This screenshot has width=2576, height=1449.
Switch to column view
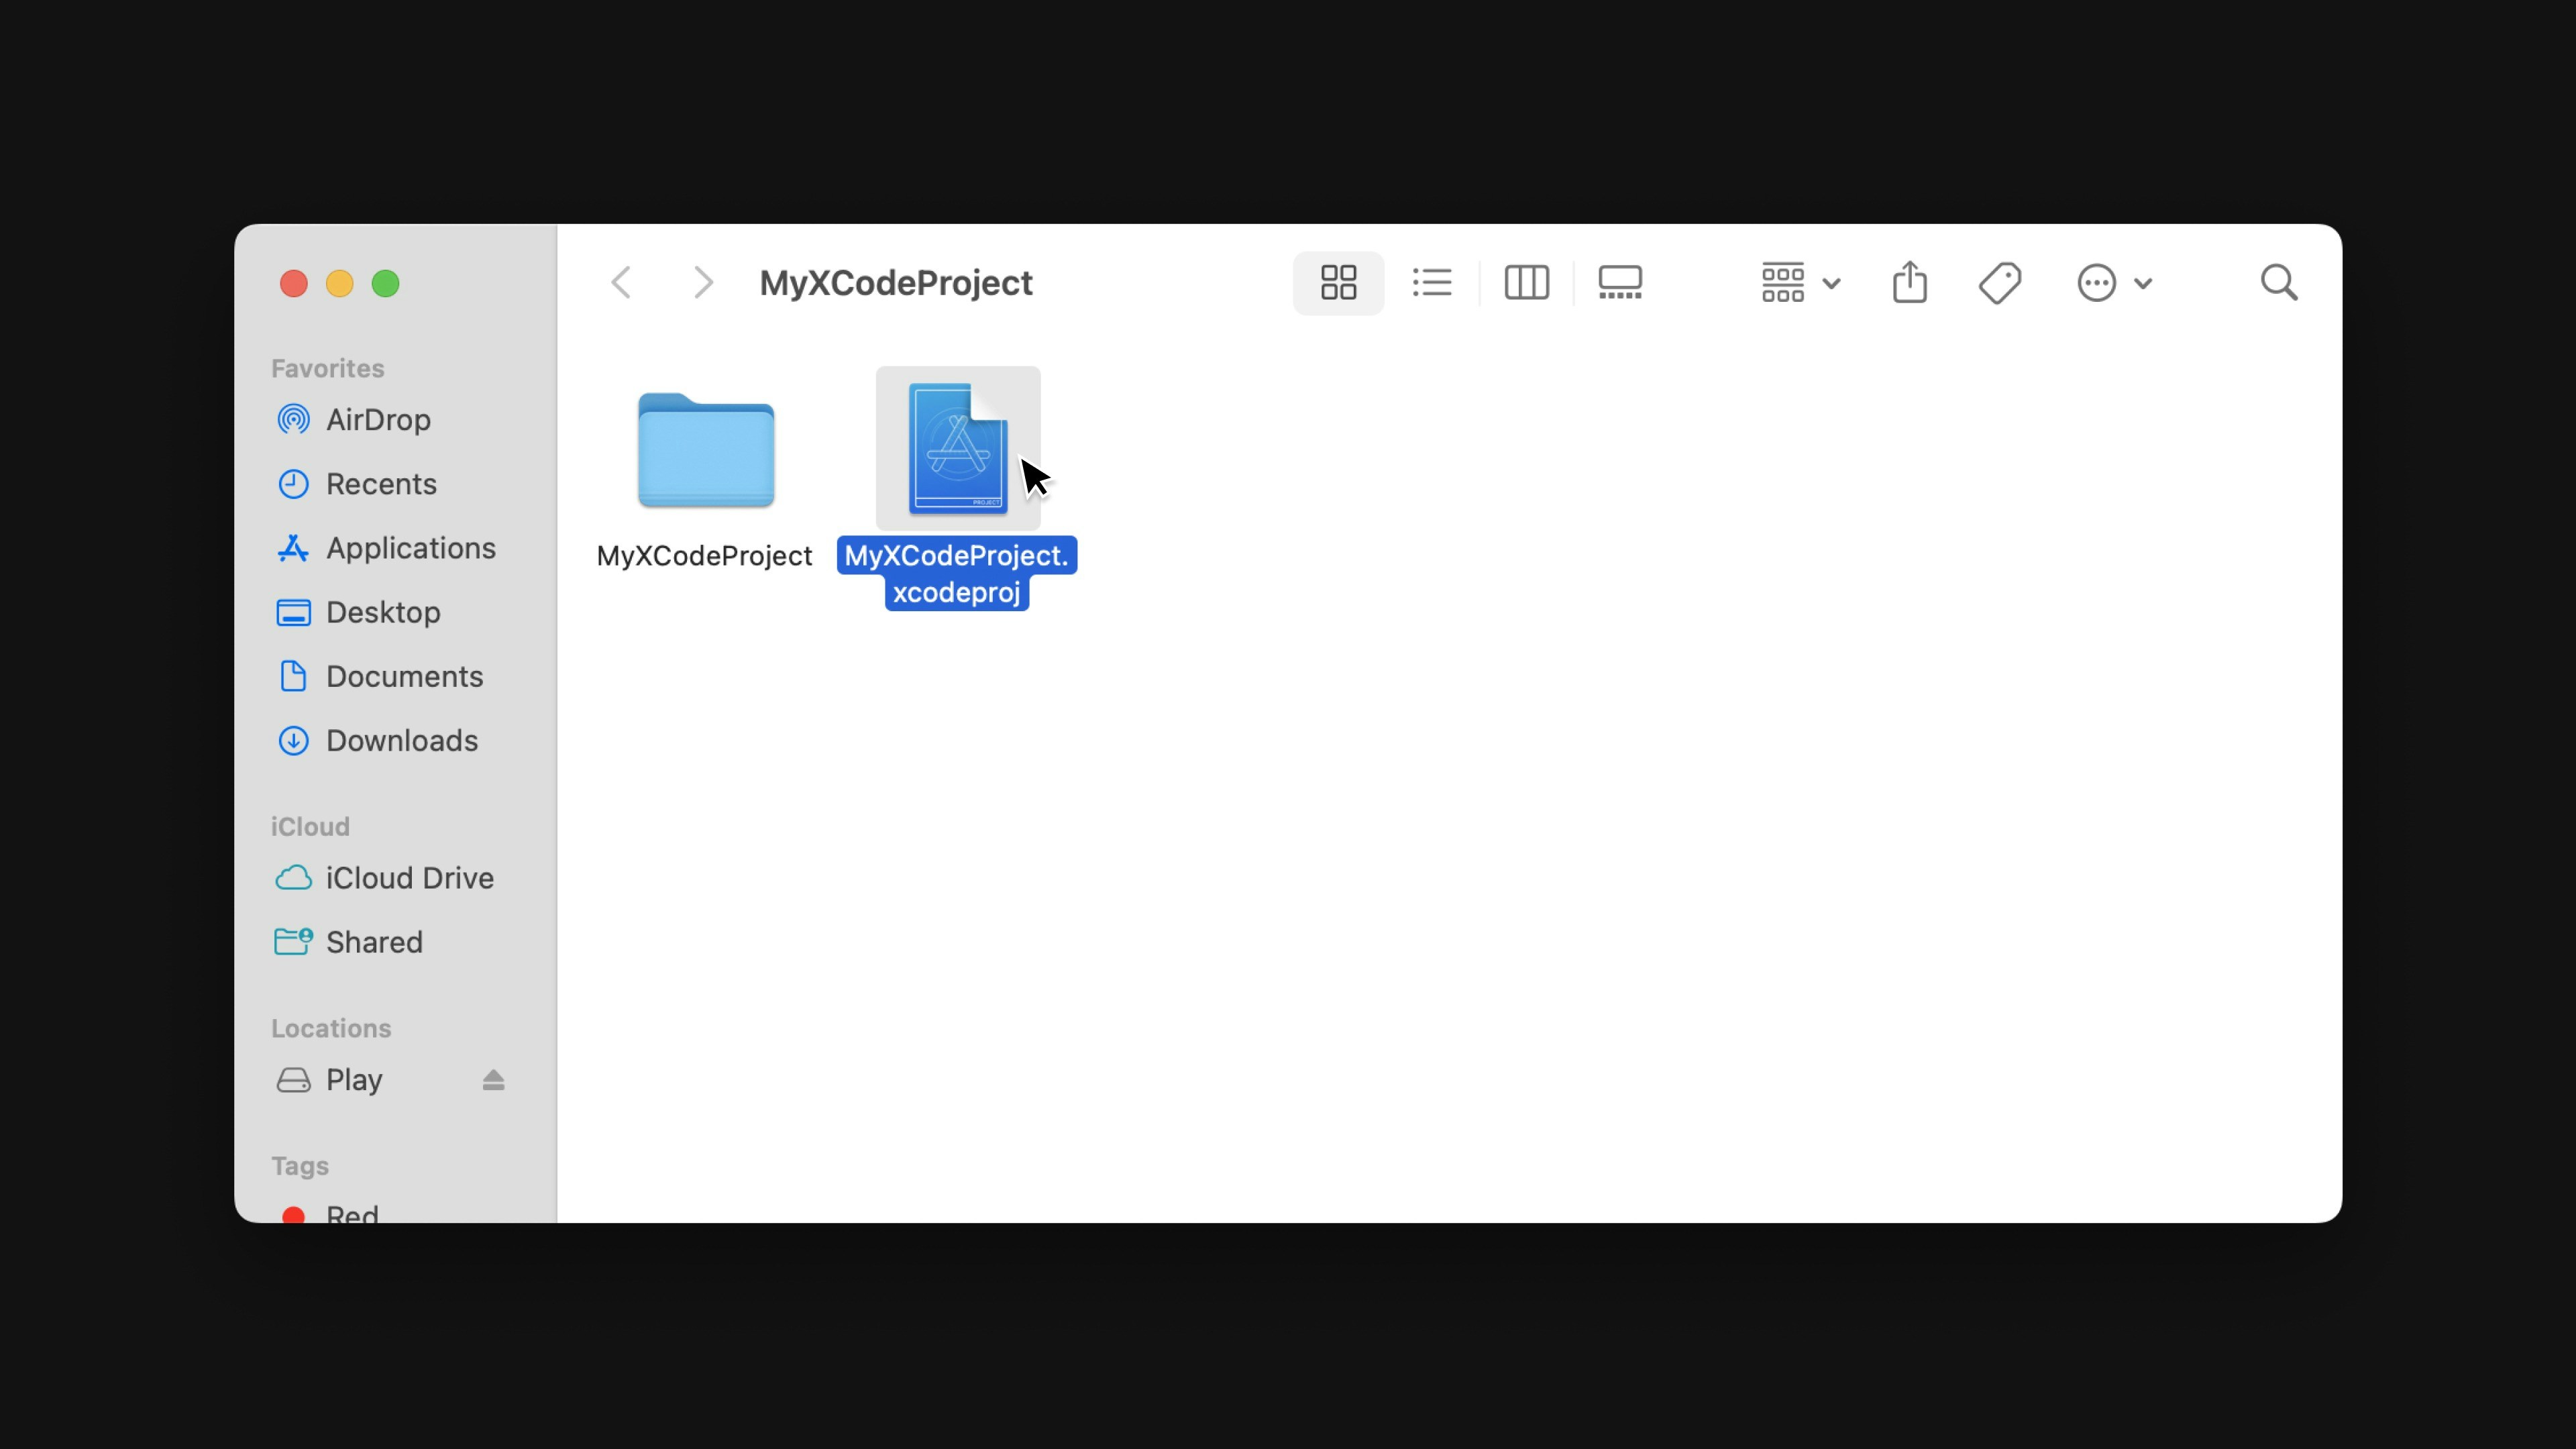[1526, 283]
